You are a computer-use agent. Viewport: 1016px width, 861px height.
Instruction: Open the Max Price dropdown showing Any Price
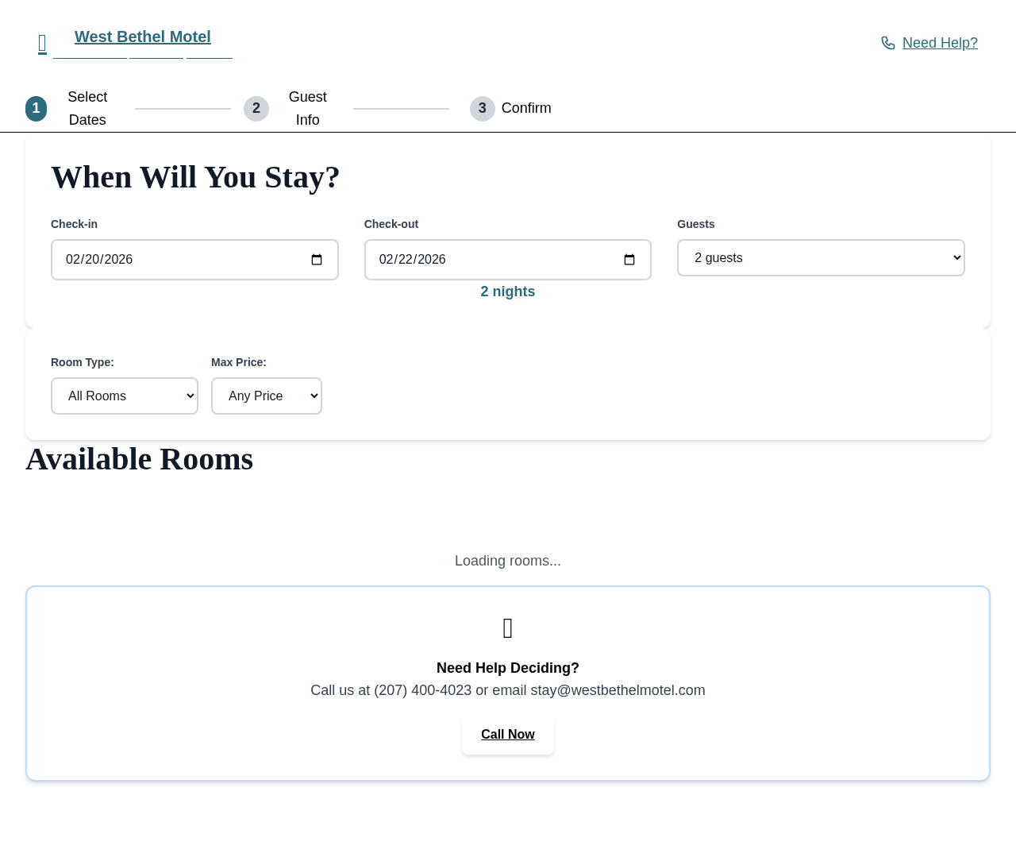tap(267, 396)
